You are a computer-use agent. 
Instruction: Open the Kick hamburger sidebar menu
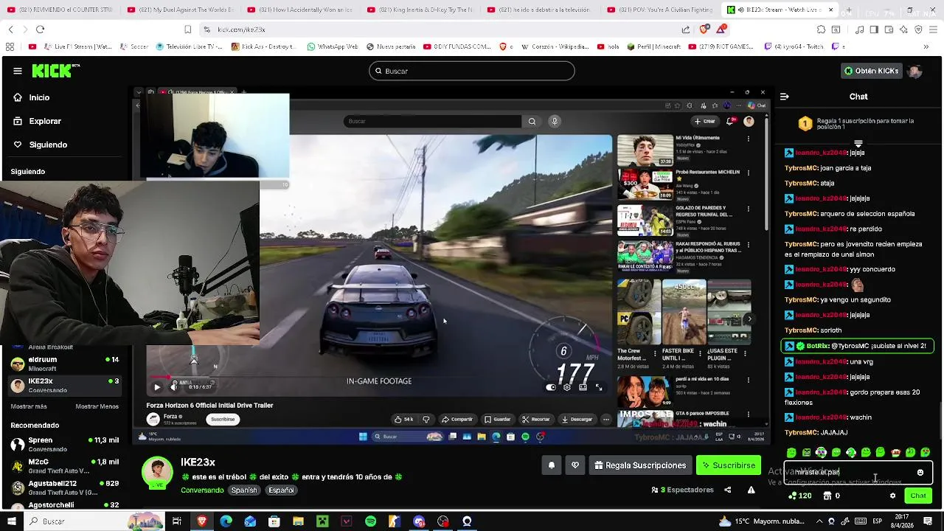point(17,71)
